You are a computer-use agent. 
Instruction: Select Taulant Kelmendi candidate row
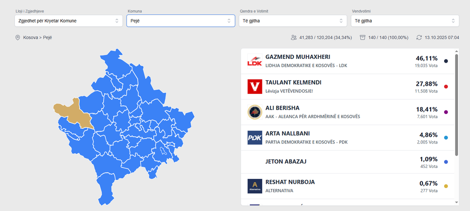(x=336, y=87)
